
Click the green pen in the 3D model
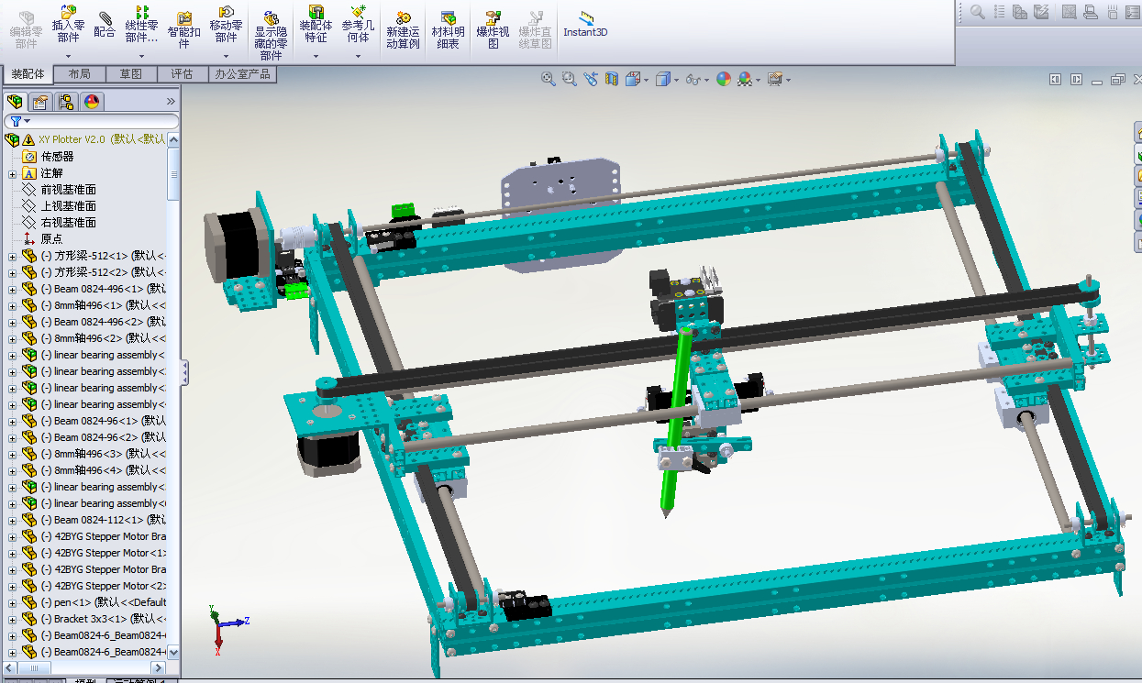pyautogui.click(x=677, y=422)
